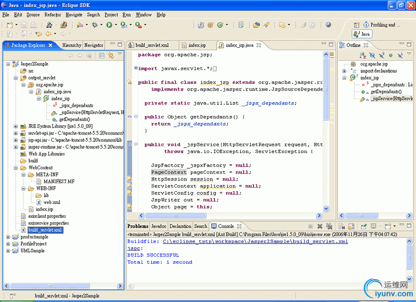Click the jspc target link in console
The width and height of the screenshot is (416, 302).
[134, 248]
